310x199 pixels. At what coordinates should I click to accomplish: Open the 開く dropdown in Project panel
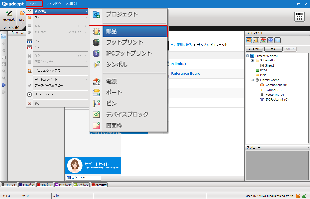(273, 49)
